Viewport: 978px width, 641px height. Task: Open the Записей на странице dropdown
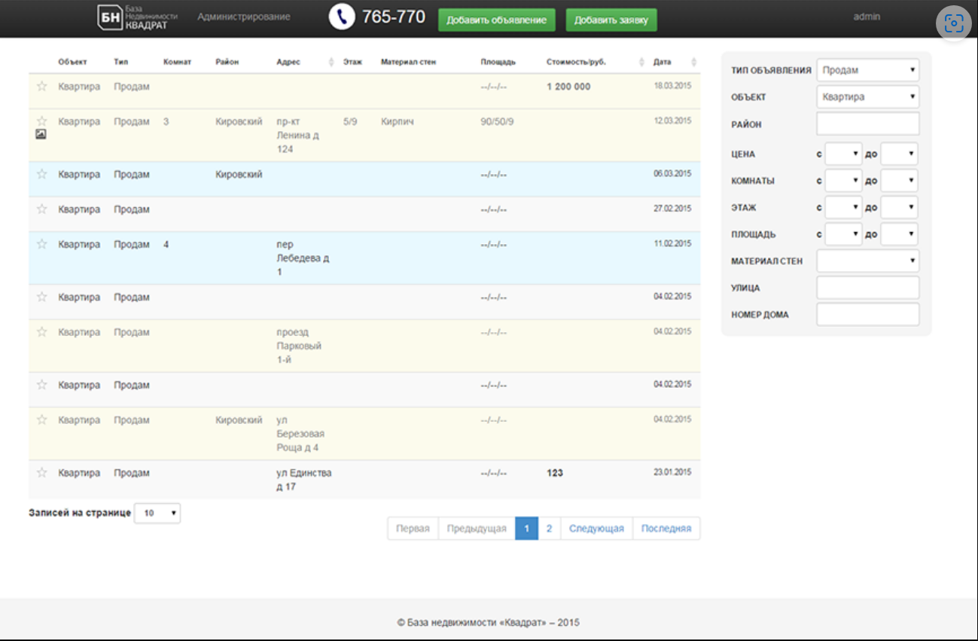(157, 513)
